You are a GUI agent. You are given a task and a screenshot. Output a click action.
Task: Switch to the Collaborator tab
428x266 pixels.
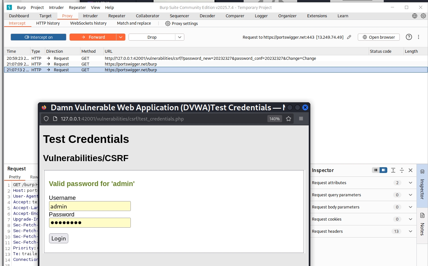pos(147,16)
